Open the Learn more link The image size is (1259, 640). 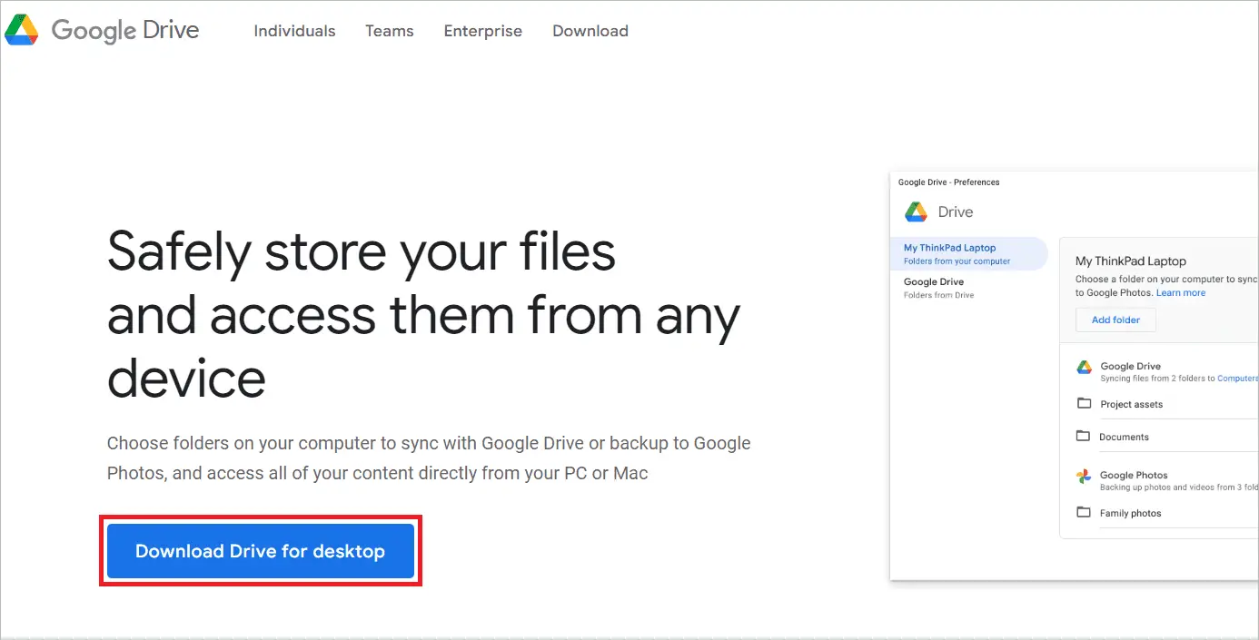coord(1180,292)
